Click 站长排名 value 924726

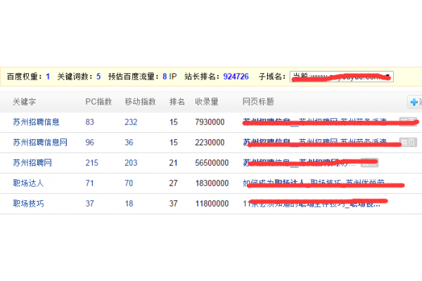tap(236, 77)
